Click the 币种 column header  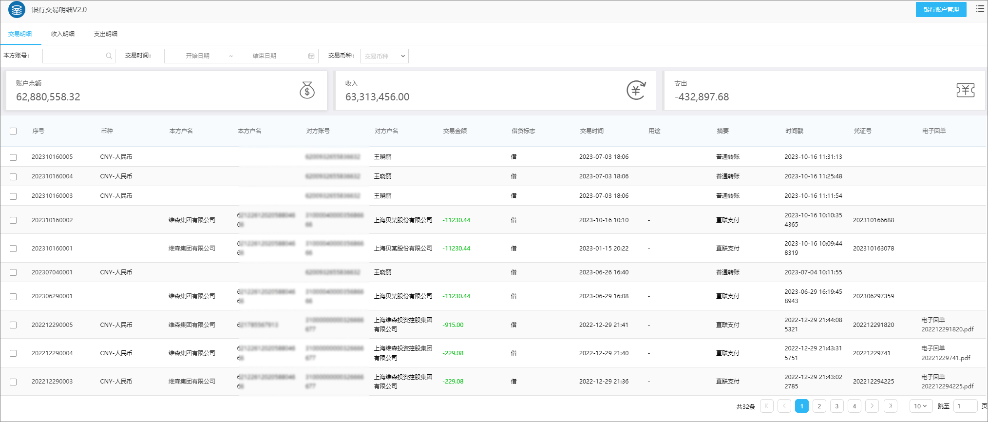coord(107,131)
